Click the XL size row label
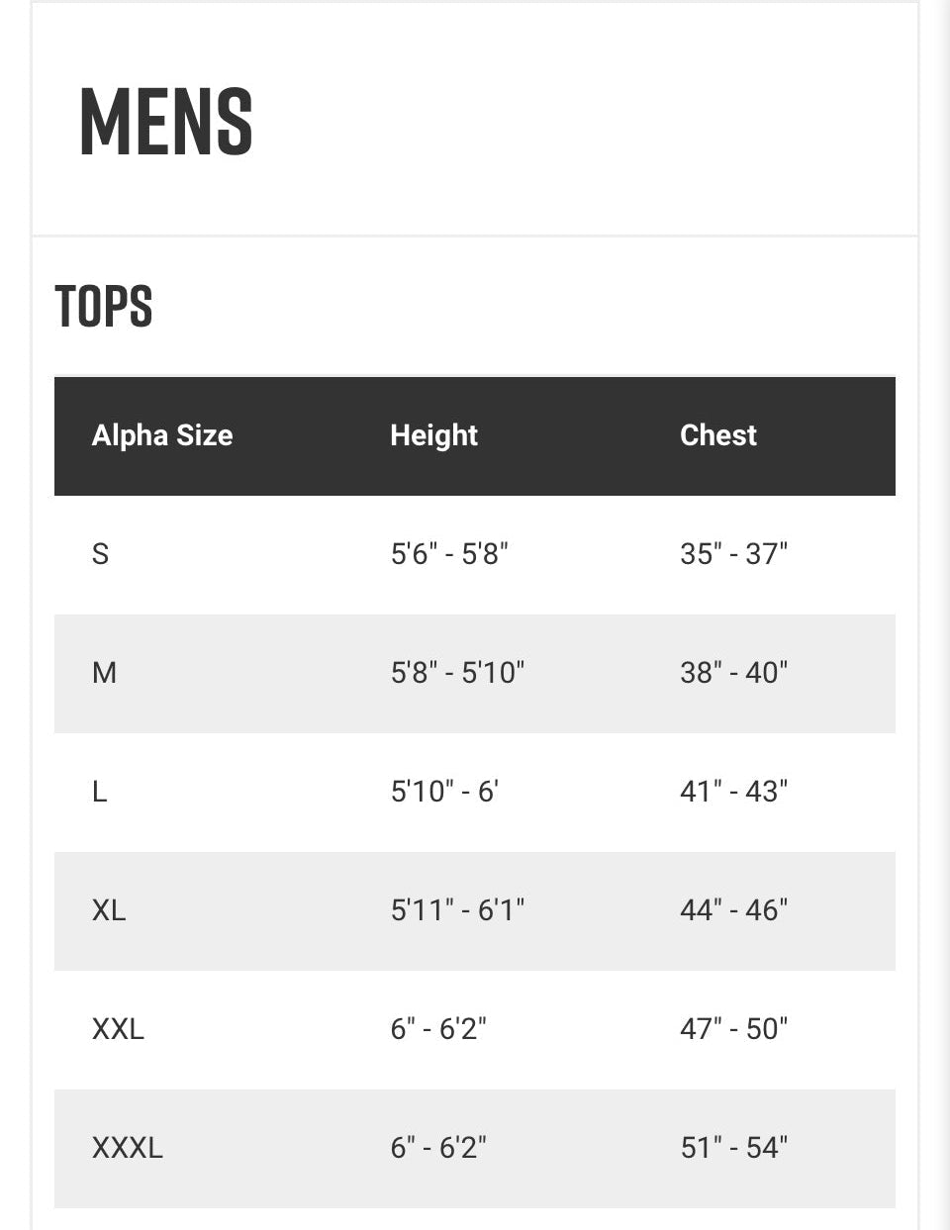 pos(109,910)
